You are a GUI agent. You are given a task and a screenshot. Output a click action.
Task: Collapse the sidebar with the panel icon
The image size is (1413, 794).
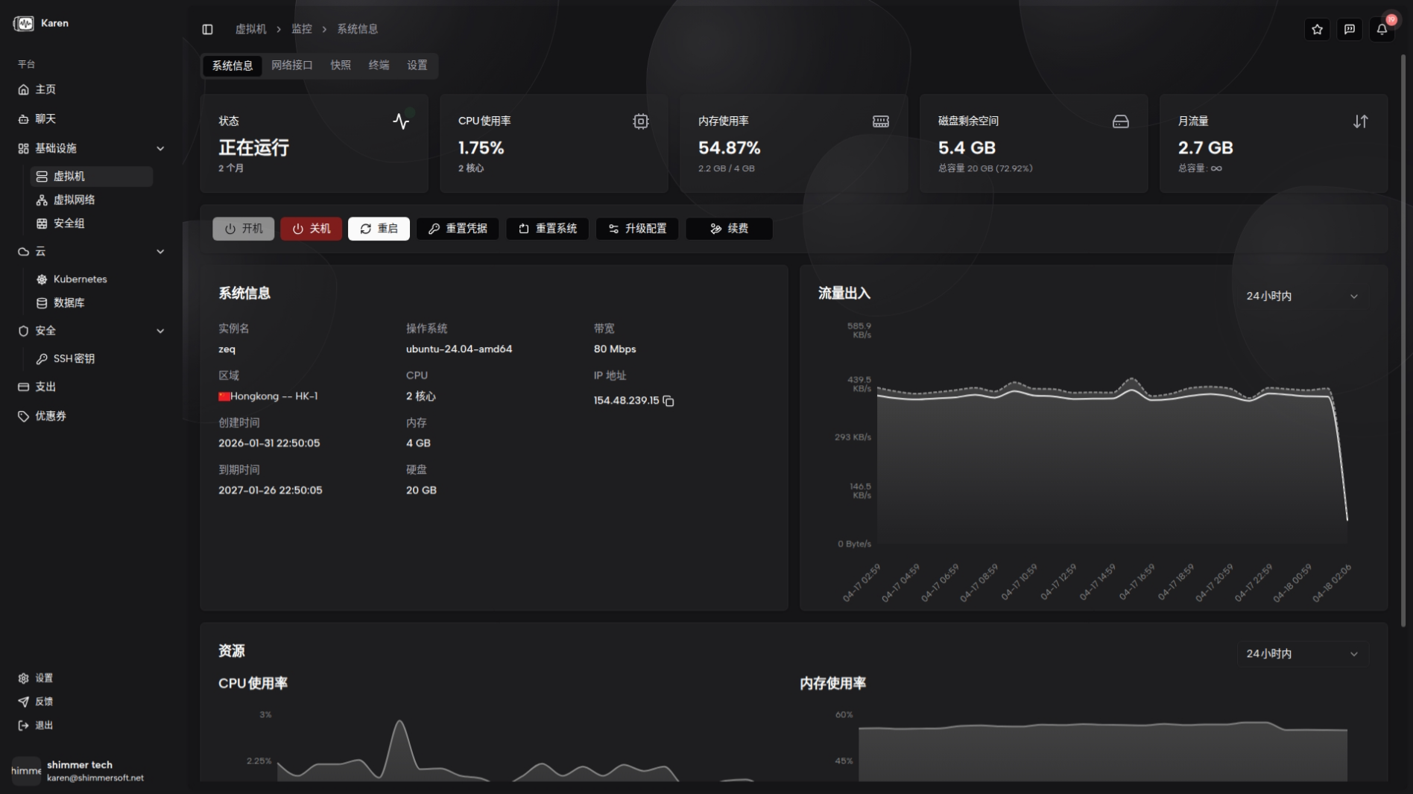(207, 29)
